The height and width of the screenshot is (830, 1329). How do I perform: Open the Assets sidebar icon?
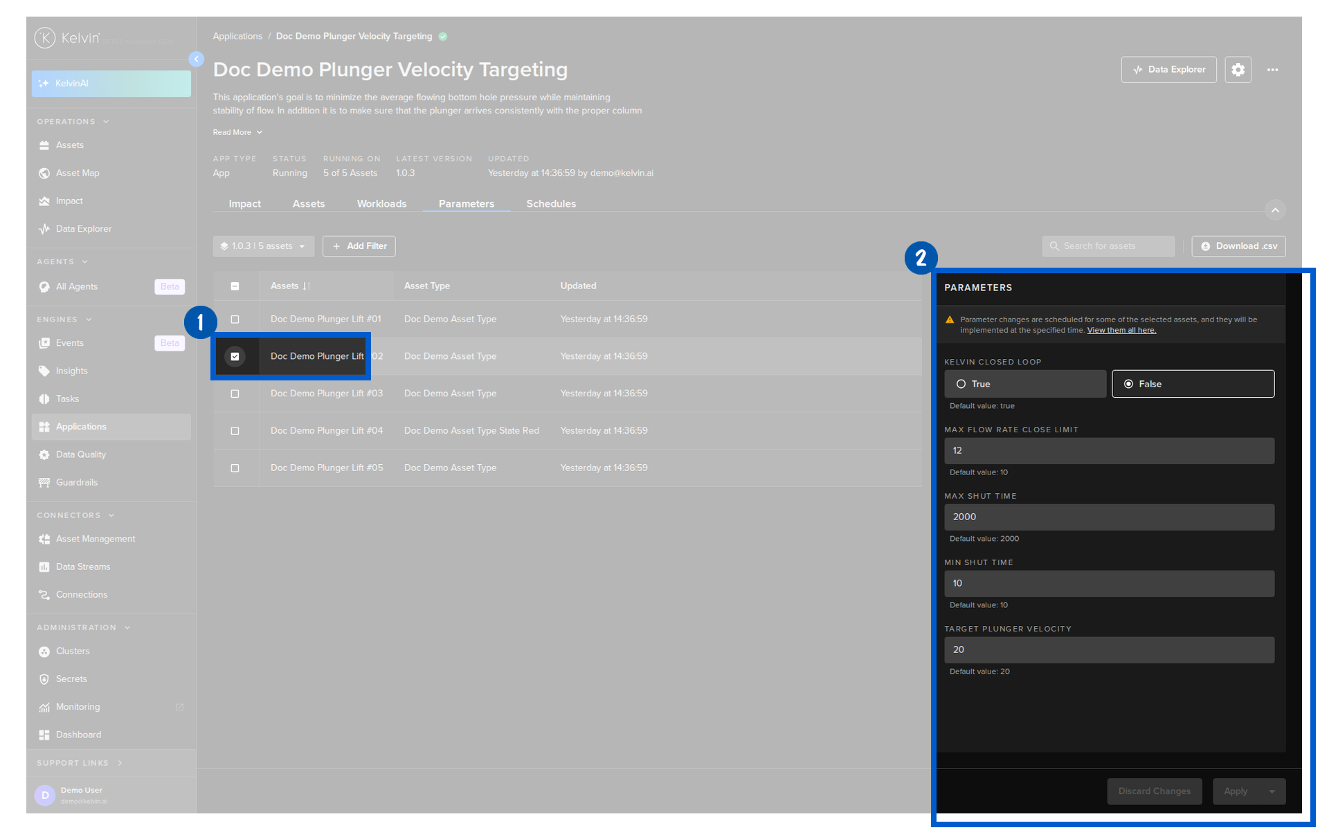(x=44, y=145)
